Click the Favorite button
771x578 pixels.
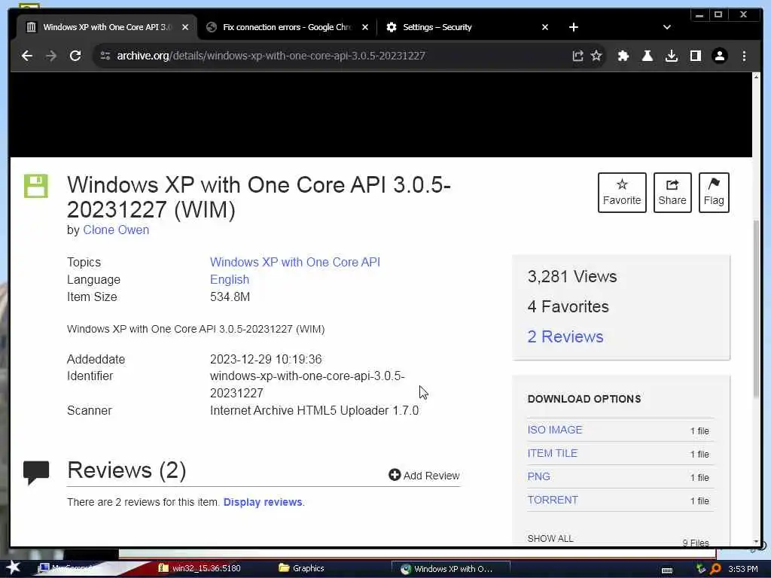click(x=622, y=192)
